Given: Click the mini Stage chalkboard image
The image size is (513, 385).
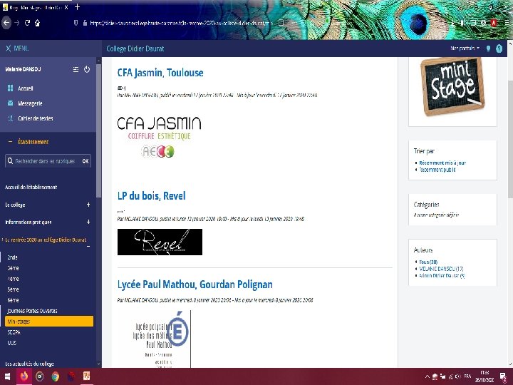Looking at the screenshot, I should (452, 87).
